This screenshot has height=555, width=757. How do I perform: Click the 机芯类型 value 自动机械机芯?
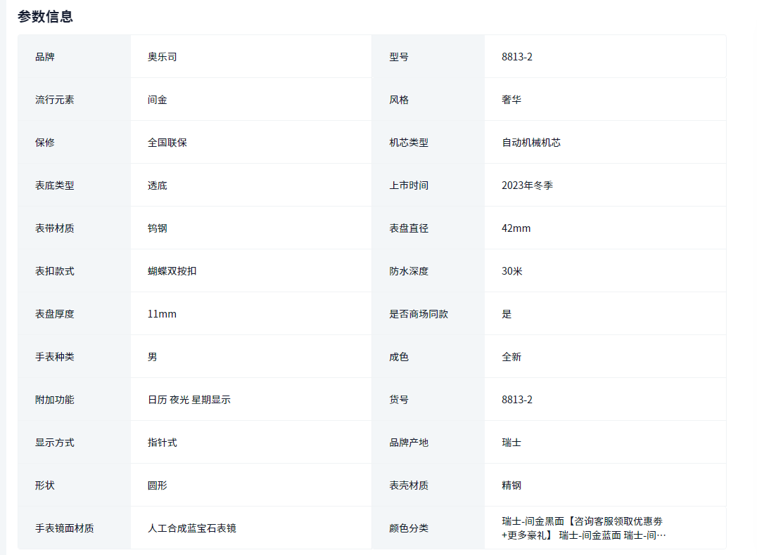point(531,143)
